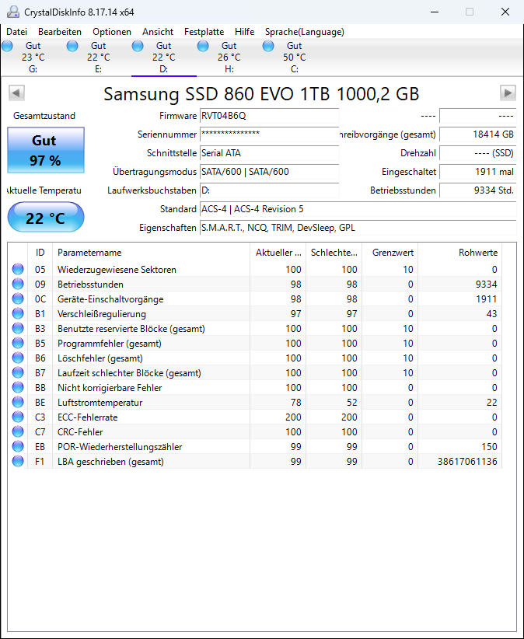The height and width of the screenshot is (639, 524).
Task: Click the ECC-Fehlerrate parameter name
Action: pyautogui.click(x=88, y=417)
